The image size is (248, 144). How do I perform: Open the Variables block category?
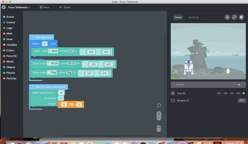tap(10, 45)
